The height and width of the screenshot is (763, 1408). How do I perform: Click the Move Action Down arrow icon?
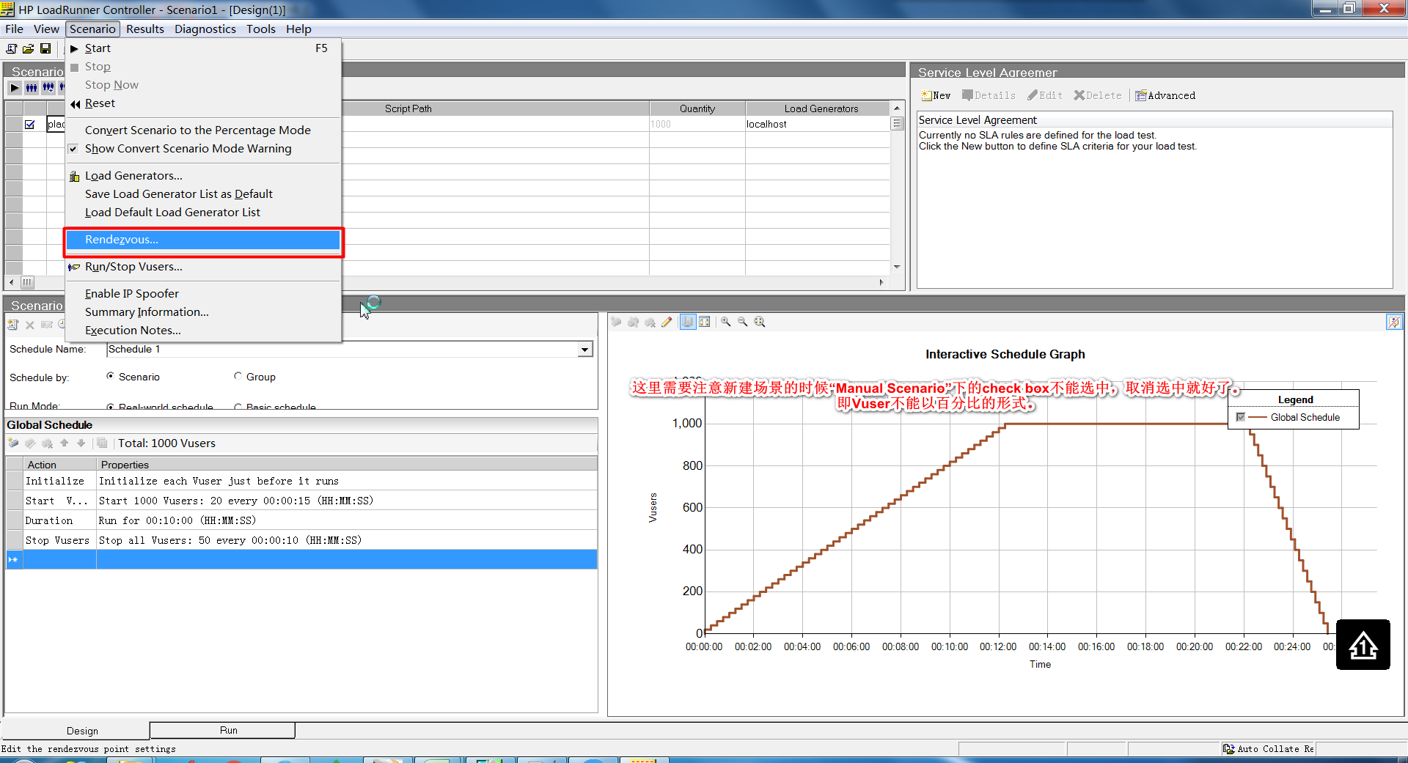(81, 443)
